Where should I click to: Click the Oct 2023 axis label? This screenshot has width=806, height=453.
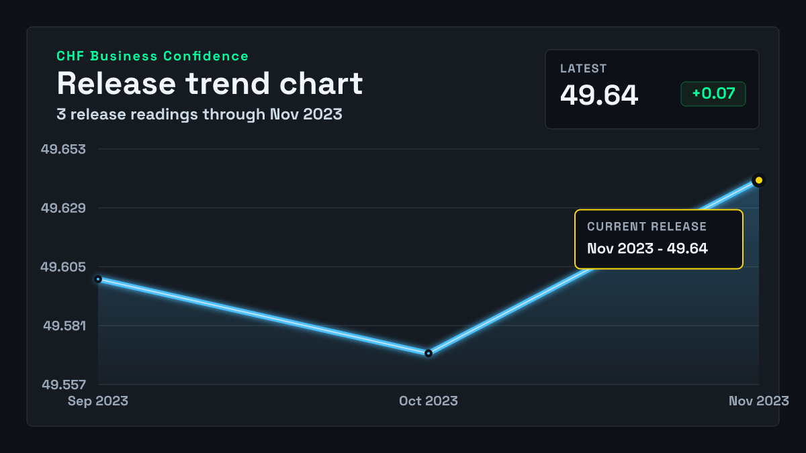(x=429, y=401)
